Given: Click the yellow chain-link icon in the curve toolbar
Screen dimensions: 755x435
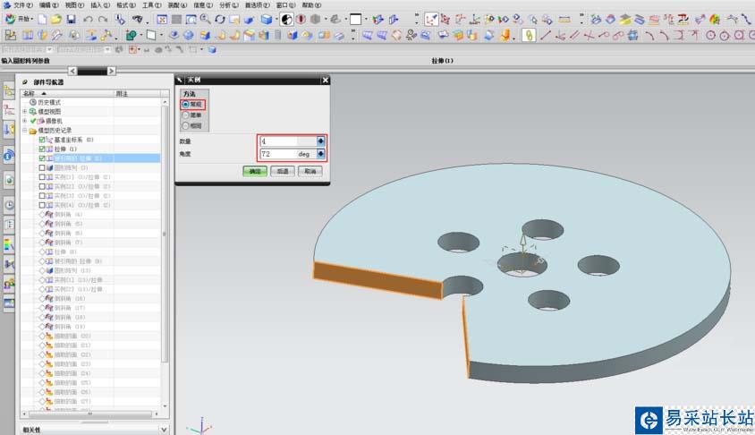Looking at the screenshot, I should (x=529, y=35).
